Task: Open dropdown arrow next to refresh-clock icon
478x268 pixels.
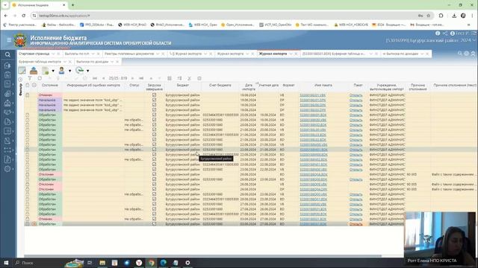Action: click(88, 71)
